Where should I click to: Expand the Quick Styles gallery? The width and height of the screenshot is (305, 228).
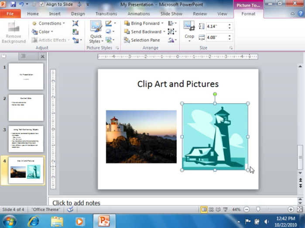[x=96, y=32]
